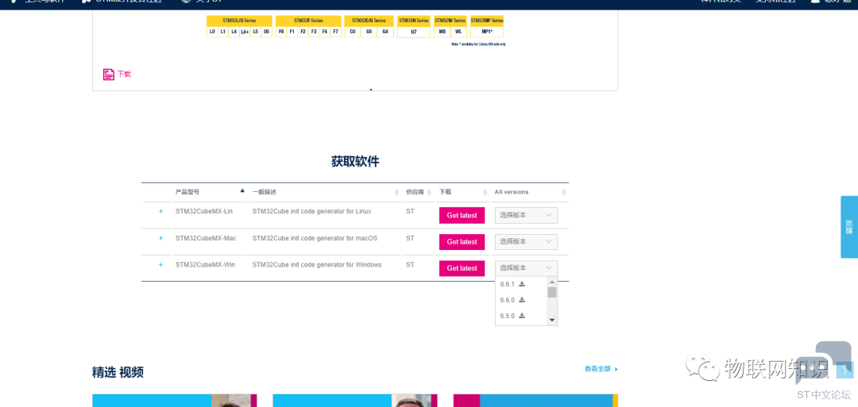The height and width of the screenshot is (407, 858).
Task: Expand the STM32CubeMX-Win row with plus icon
Action: [160, 264]
